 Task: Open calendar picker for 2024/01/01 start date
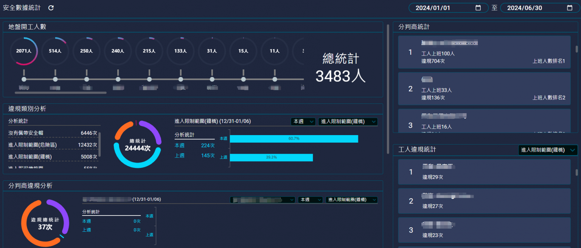pyautogui.click(x=478, y=8)
